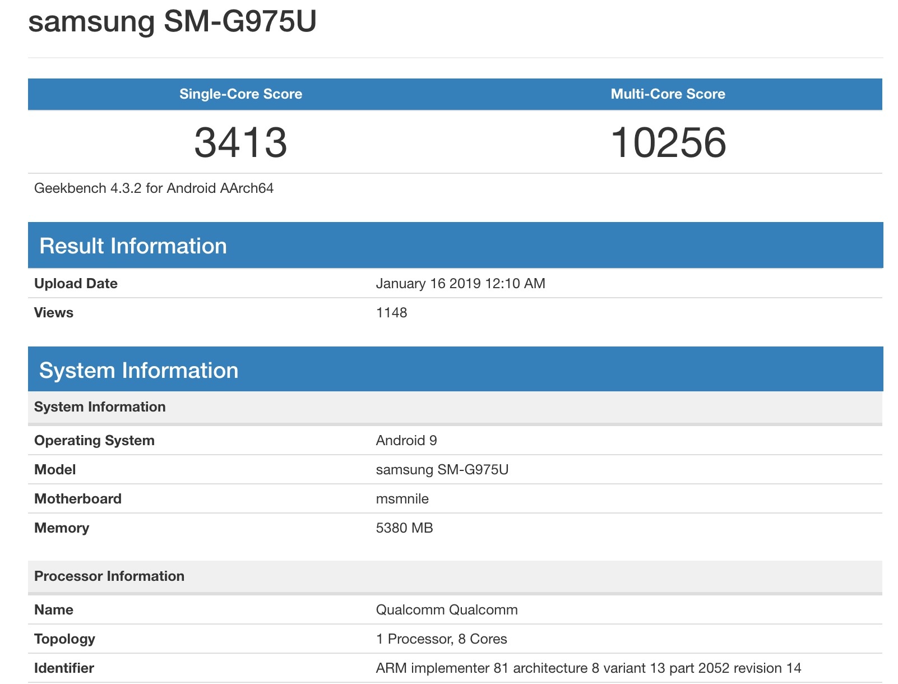This screenshot has width=898, height=684.
Task: Click the January 16 2019 upload date value
Action: pyautogui.click(x=460, y=284)
